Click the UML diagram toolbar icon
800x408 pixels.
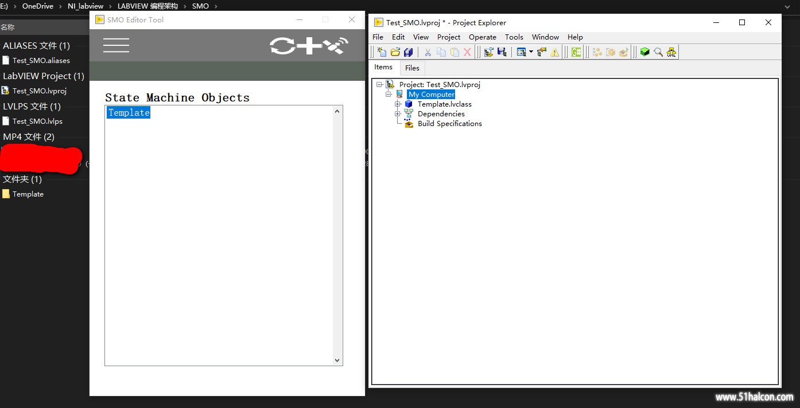pyautogui.click(x=671, y=52)
